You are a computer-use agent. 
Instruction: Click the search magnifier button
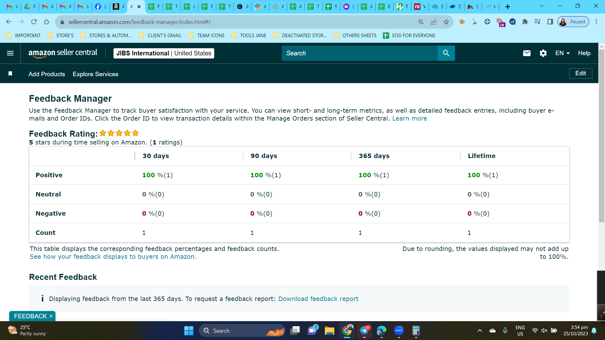[x=446, y=53]
